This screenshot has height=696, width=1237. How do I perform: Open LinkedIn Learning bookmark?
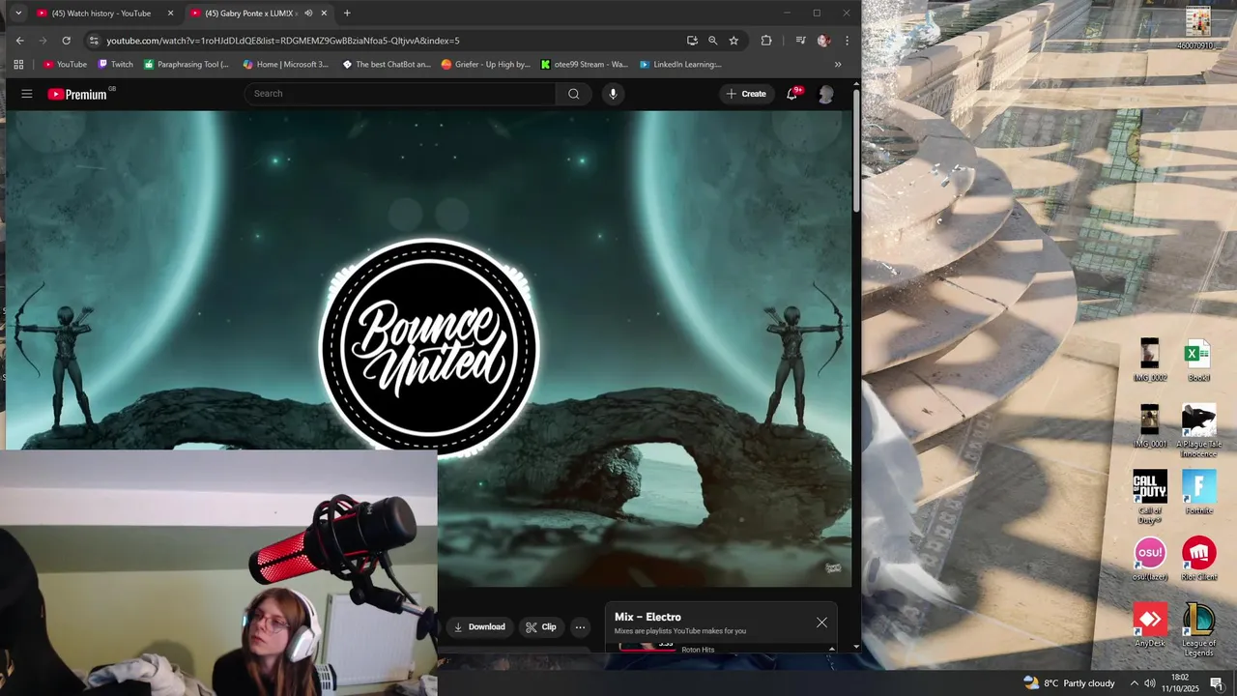pyautogui.click(x=680, y=65)
